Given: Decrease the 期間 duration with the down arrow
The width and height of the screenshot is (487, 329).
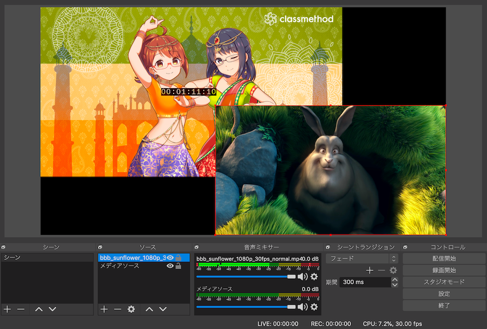Looking at the screenshot, I should 395,285.
